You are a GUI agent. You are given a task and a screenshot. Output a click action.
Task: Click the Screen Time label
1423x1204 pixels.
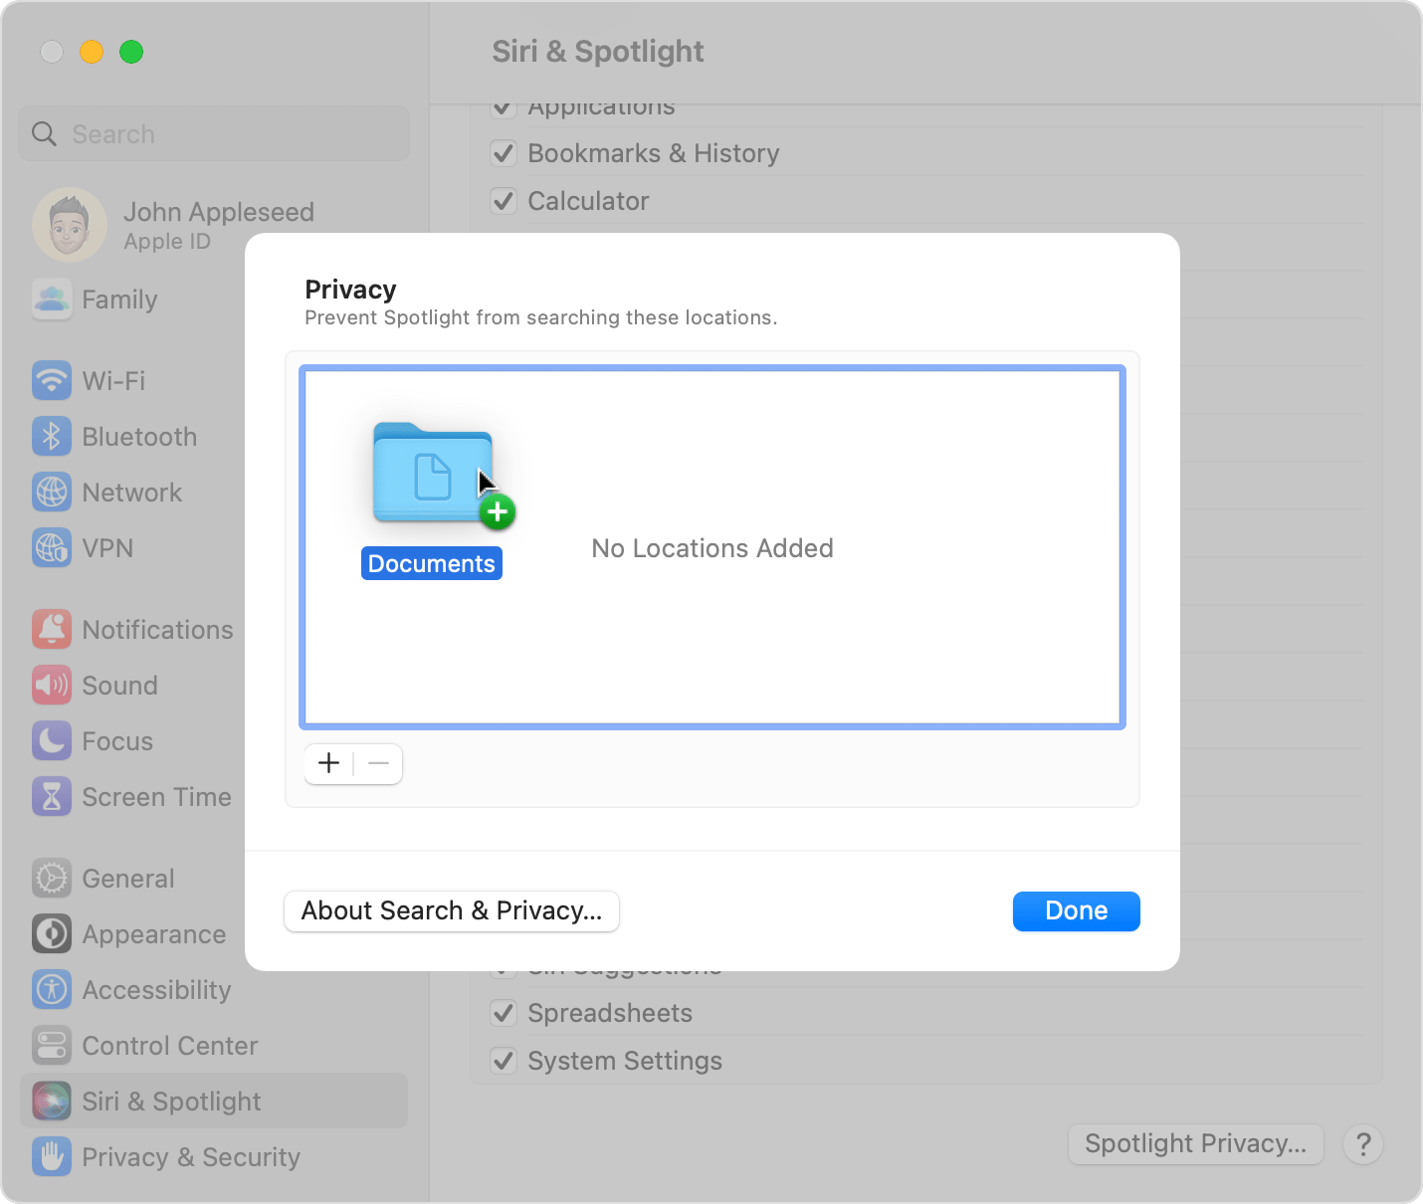pos(156,797)
